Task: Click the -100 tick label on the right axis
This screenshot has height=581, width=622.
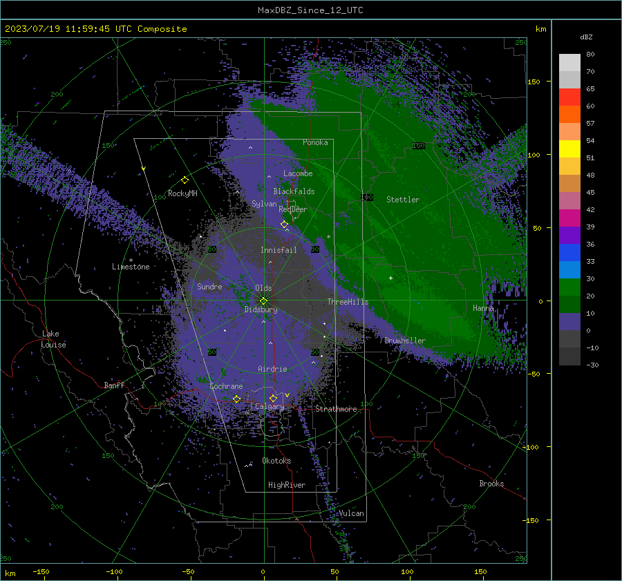Action: tap(530, 447)
